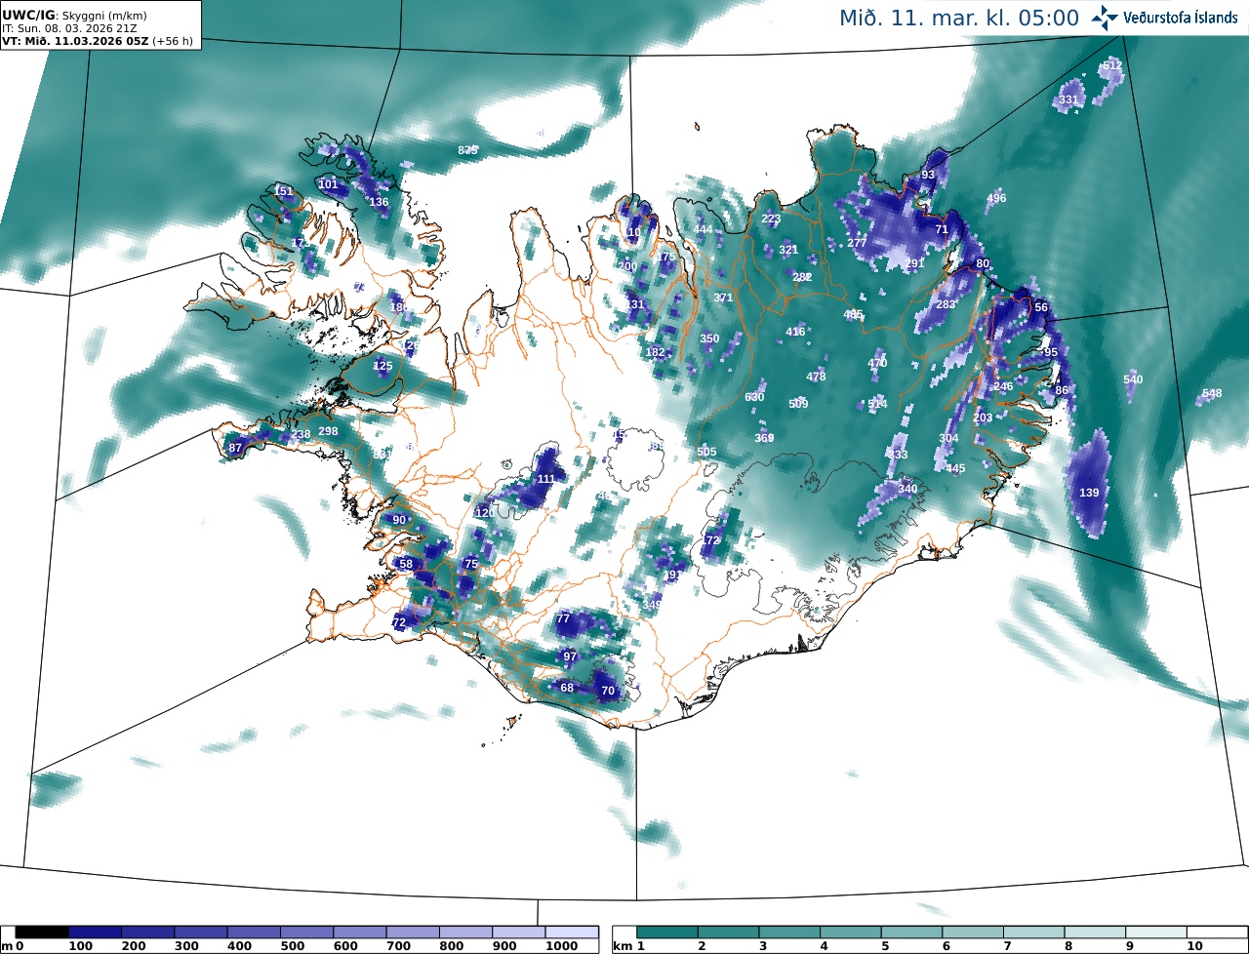Click the visibility value 496 on the map

coord(996,198)
